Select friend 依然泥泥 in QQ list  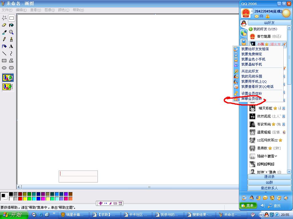268,116
